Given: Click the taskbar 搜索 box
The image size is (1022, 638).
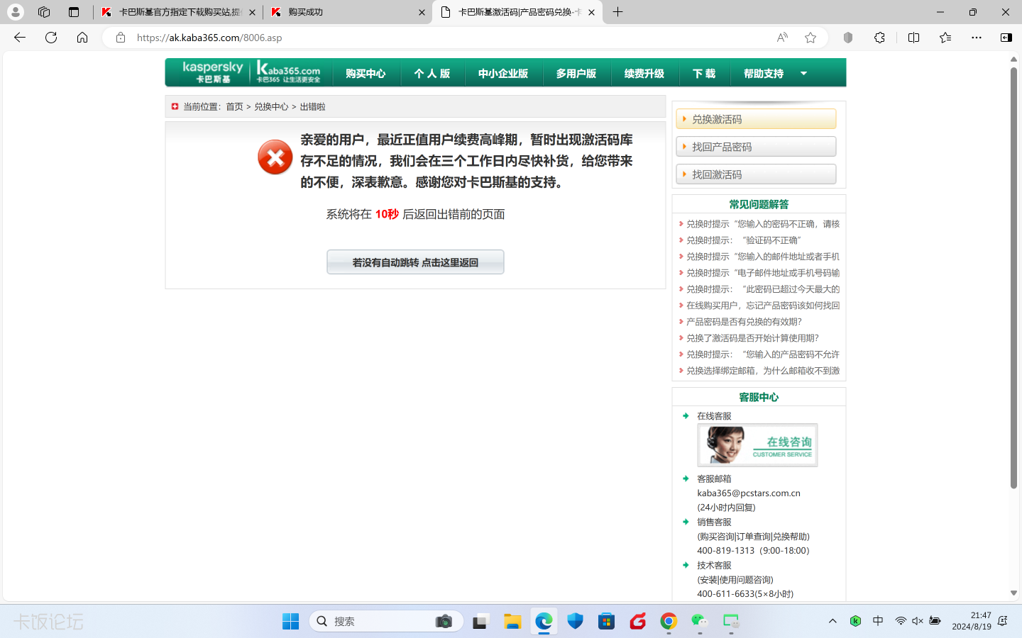Looking at the screenshot, I should pos(386,622).
